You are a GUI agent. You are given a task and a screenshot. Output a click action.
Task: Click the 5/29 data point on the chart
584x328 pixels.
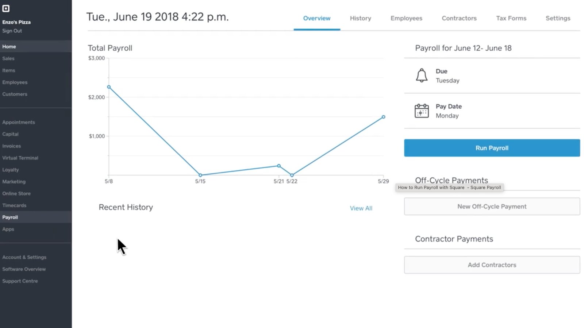(384, 117)
